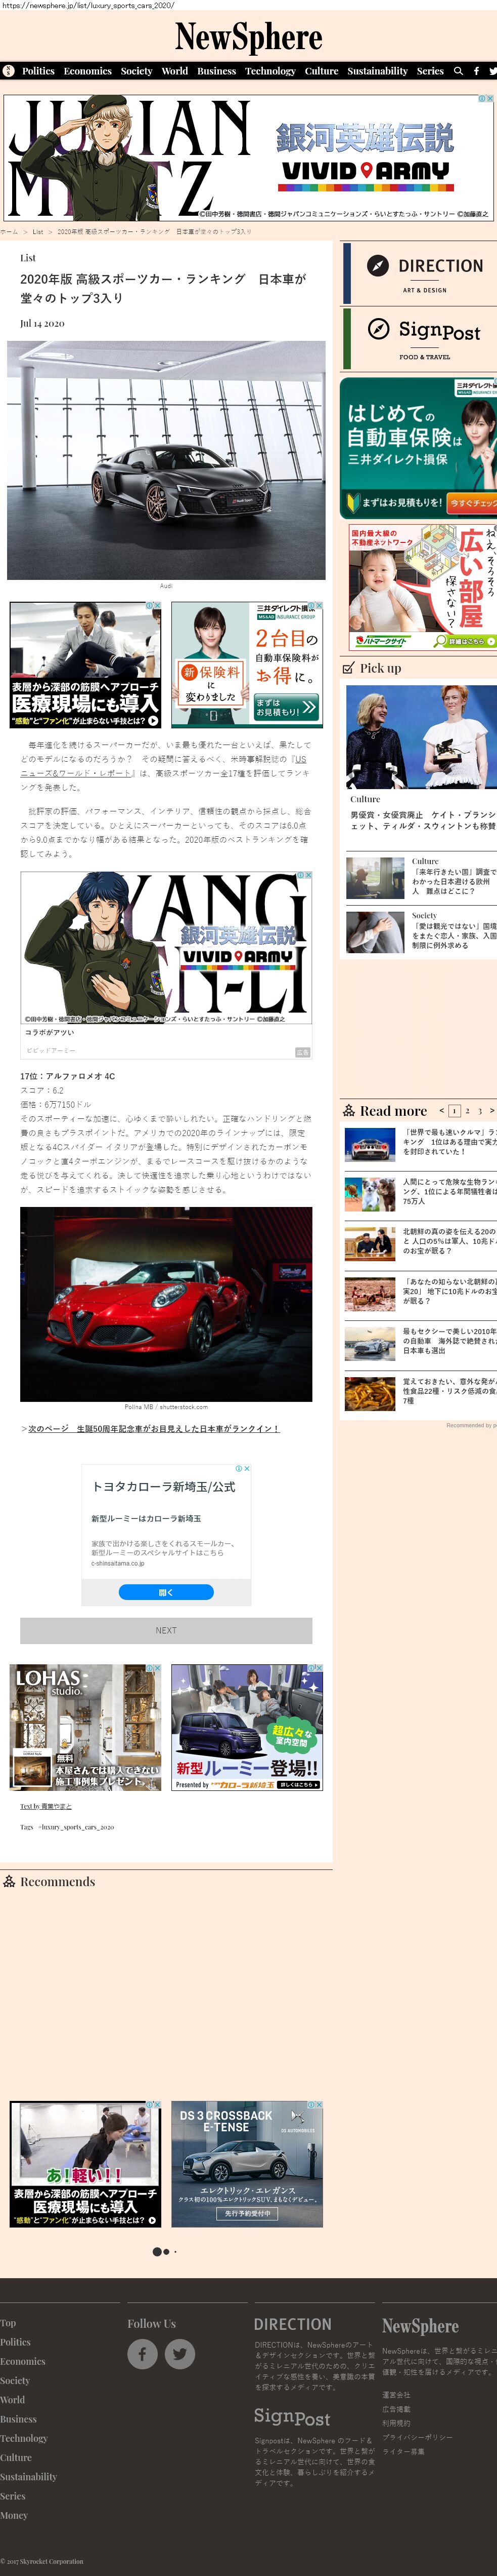
Task: Open the Cate Blanchett Tilda Swinton headline
Action: pyautogui.click(x=423, y=820)
